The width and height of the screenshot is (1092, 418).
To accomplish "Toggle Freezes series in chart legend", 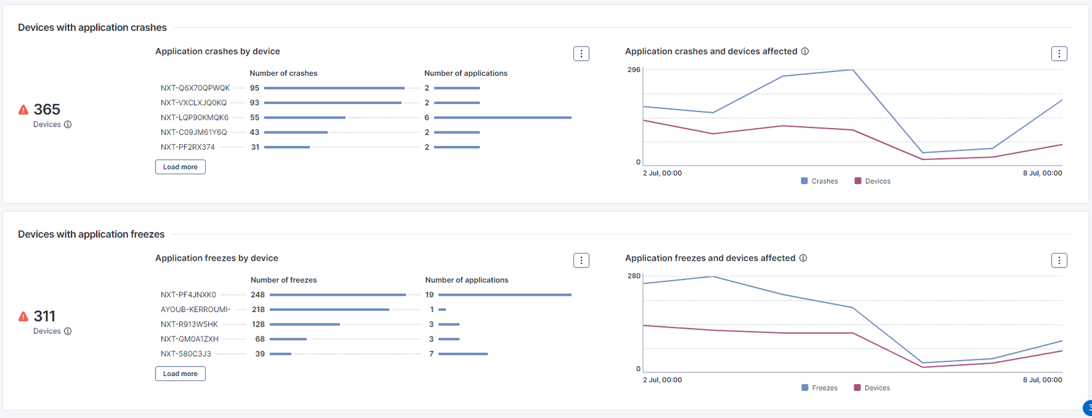I will (819, 388).
